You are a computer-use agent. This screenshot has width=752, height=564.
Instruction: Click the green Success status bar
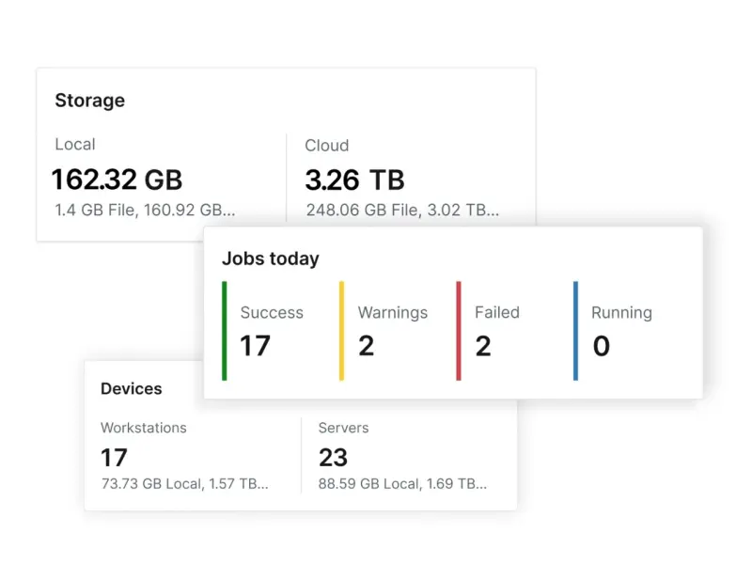(x=225, y=331)
